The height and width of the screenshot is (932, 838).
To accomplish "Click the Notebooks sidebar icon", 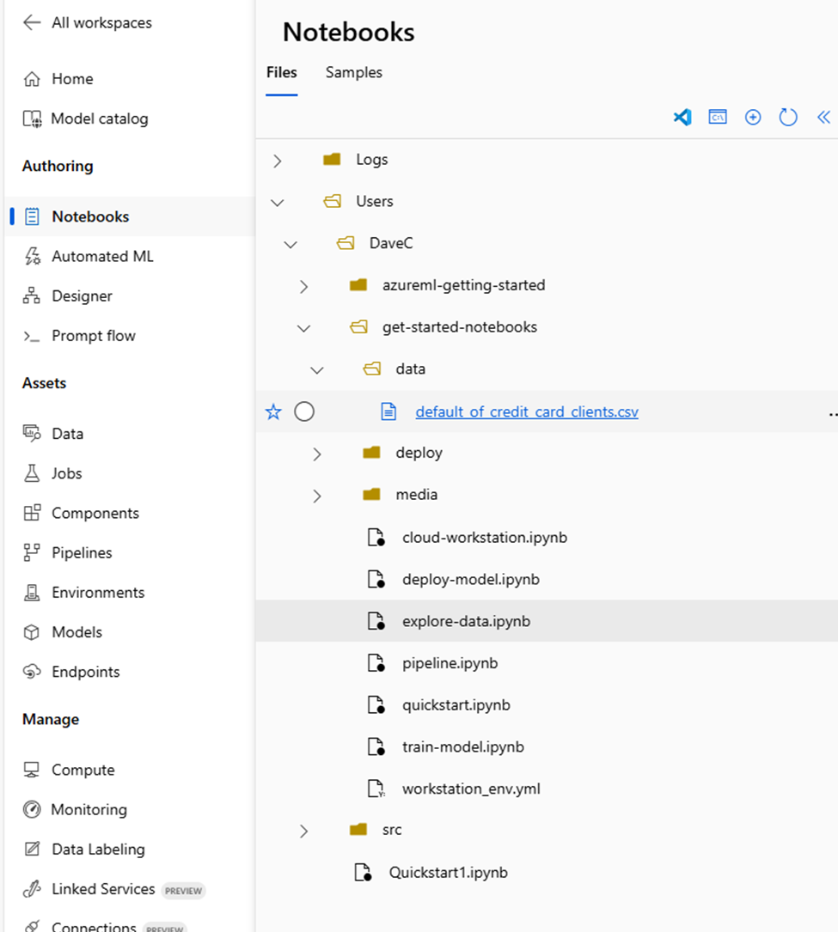I will click(32, 216).
